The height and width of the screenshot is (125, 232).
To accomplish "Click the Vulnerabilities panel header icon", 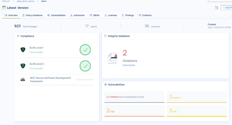I will (106, 85).
